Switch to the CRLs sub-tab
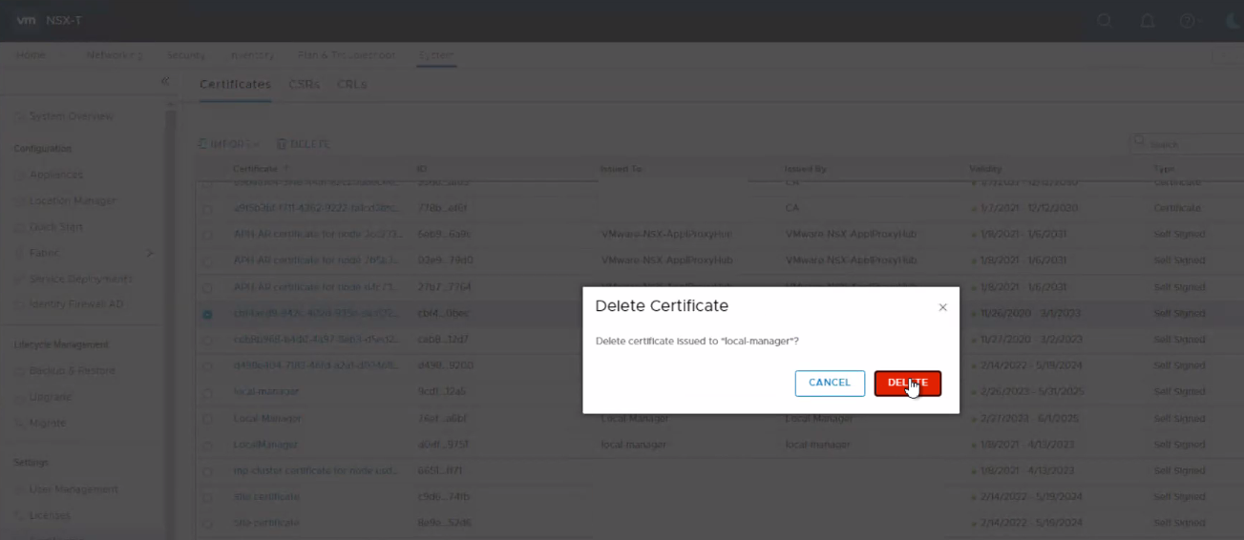Screen dimensions: 1244x540 tap(352, 84)
